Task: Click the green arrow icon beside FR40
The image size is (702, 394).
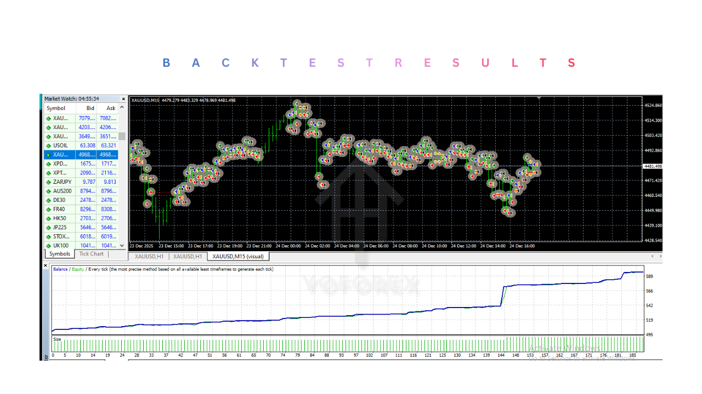Action: click(x=49, y=209)
